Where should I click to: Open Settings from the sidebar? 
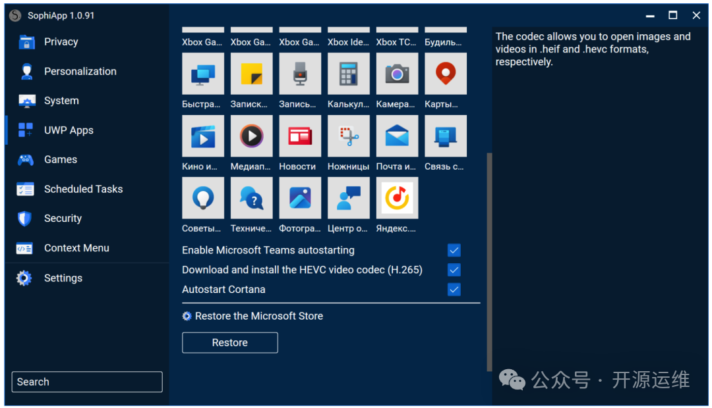[x=63, y=278]
